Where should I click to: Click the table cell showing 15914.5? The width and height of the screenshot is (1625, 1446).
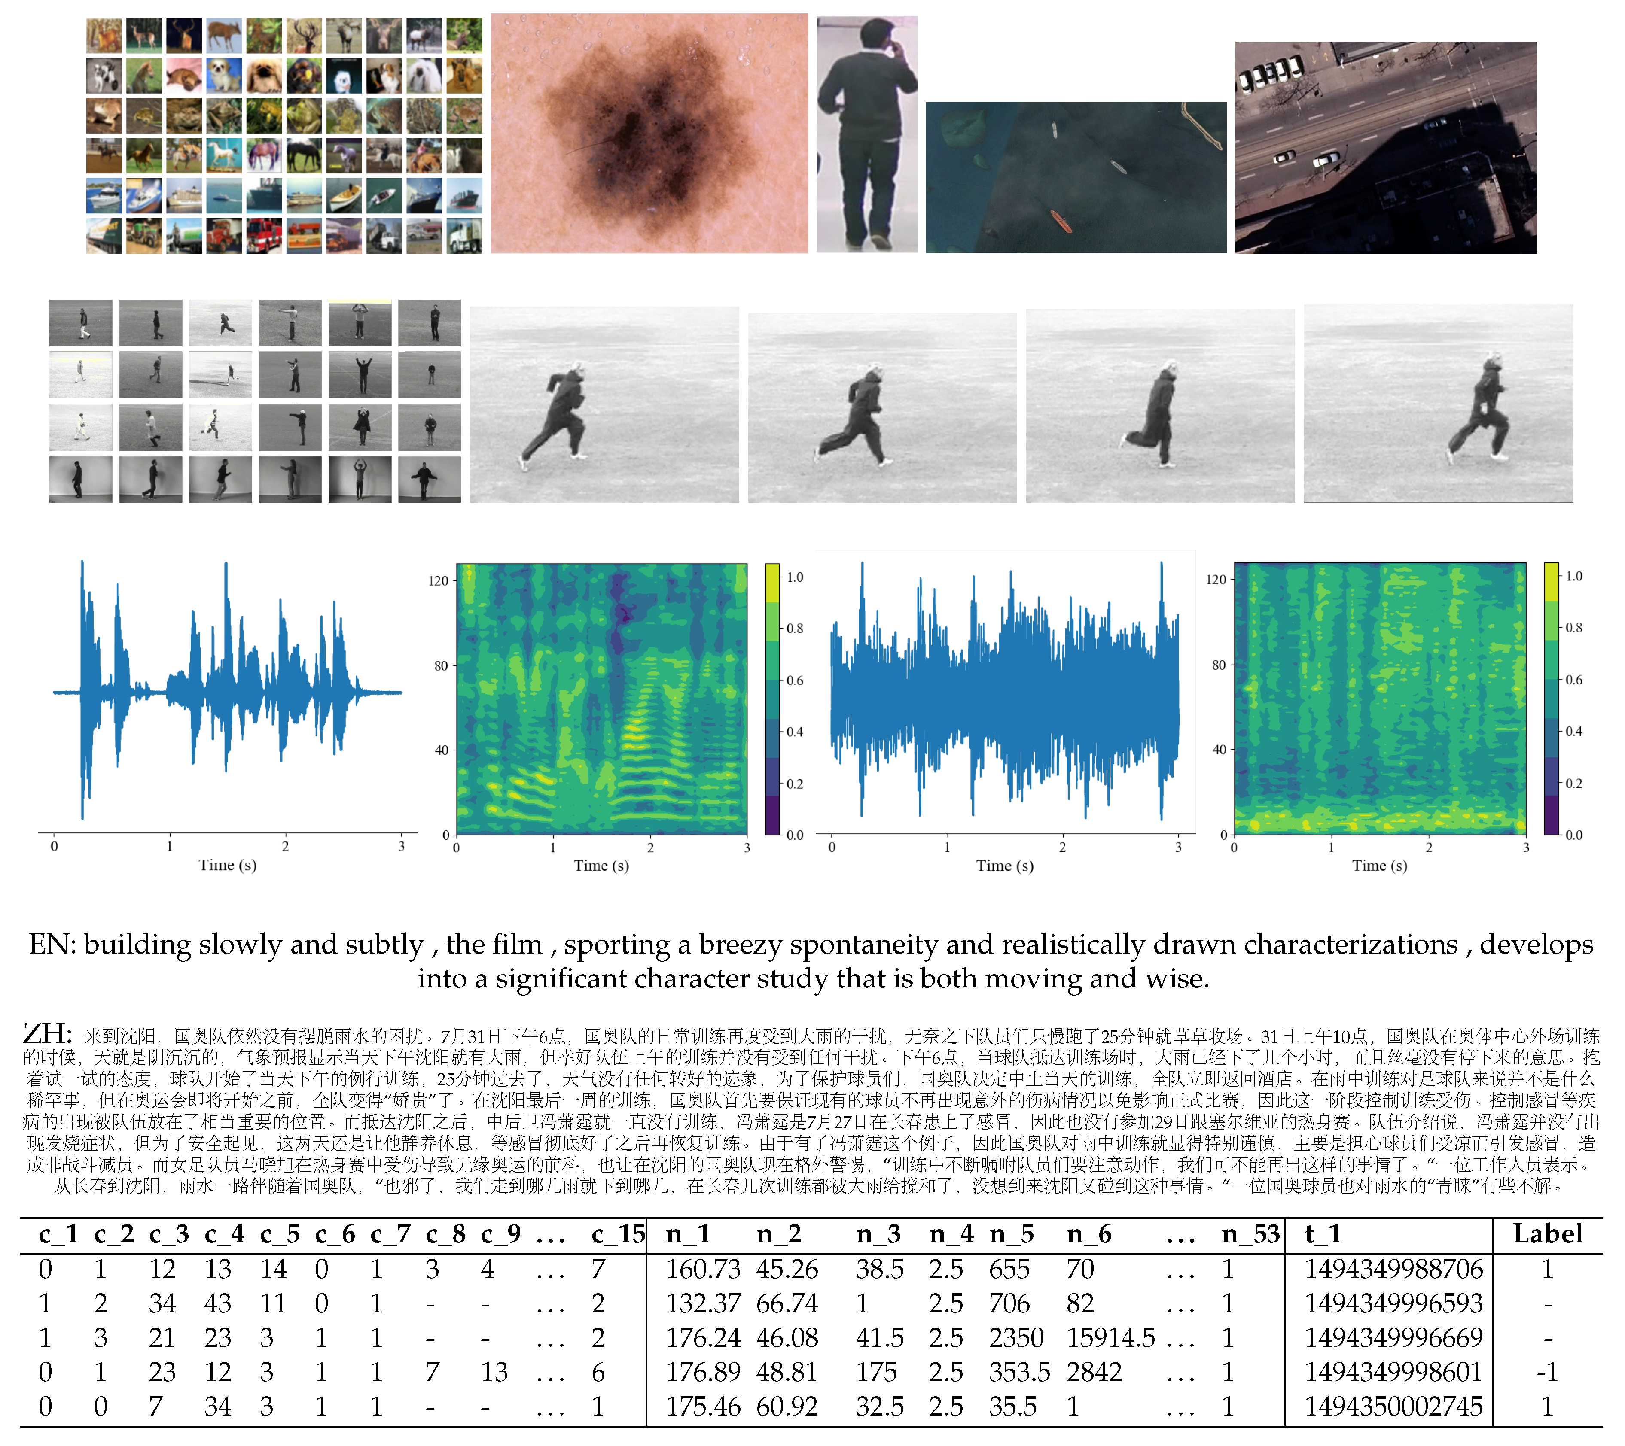tap(1110, 1338)
